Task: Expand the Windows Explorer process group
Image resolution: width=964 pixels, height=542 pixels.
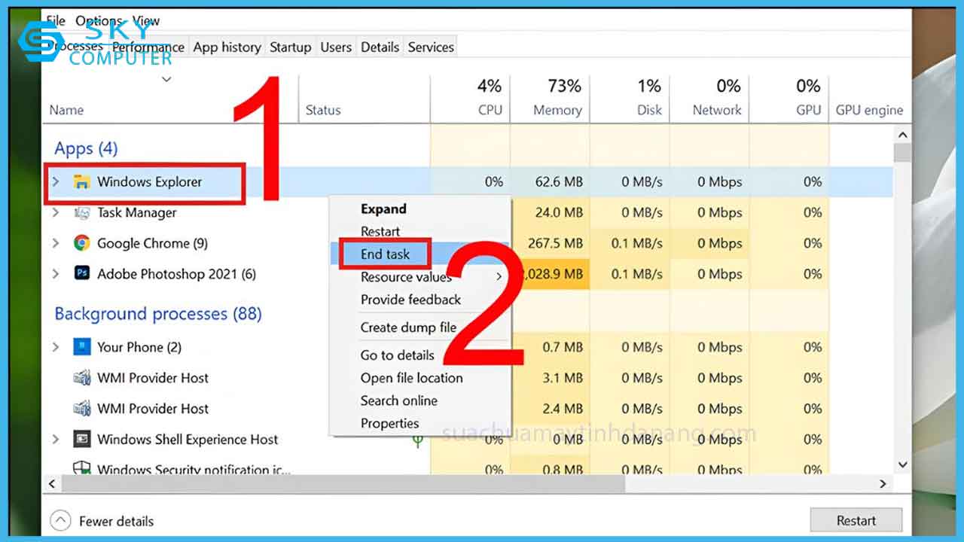Action: 55,181
